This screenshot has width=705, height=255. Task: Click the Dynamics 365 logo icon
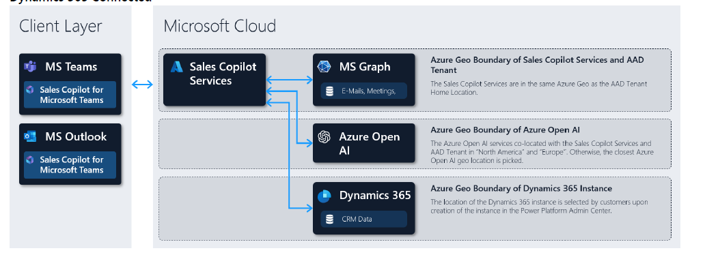[324, 196]
